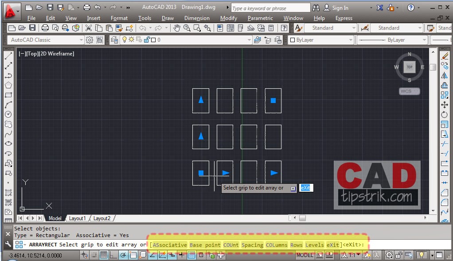Screen dimensions: 453x261
Task: Click Sign In in title bar
Action: 340,8
